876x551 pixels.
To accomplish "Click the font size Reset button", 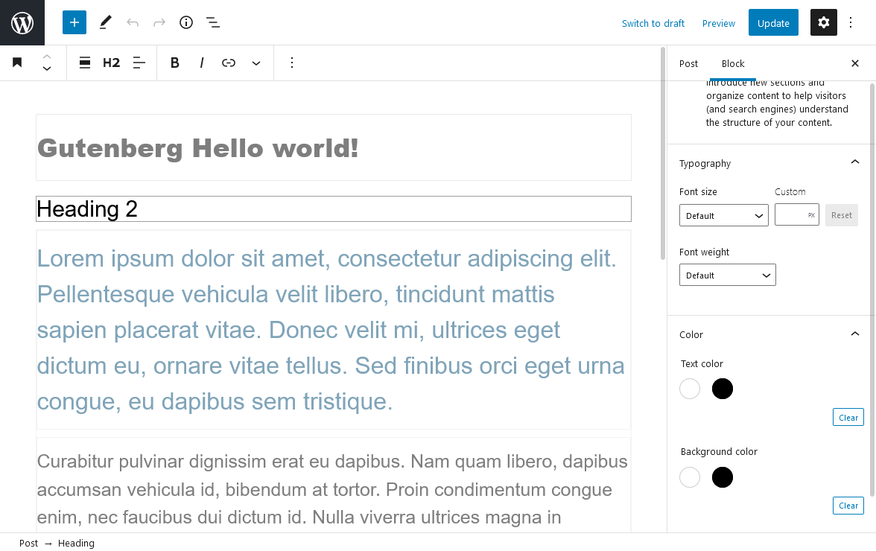I will coord(842,215).
